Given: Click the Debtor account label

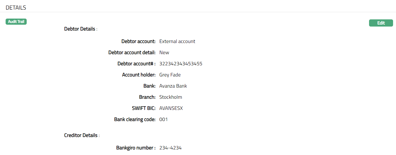Looking at the screenshot, I should 138,41.
